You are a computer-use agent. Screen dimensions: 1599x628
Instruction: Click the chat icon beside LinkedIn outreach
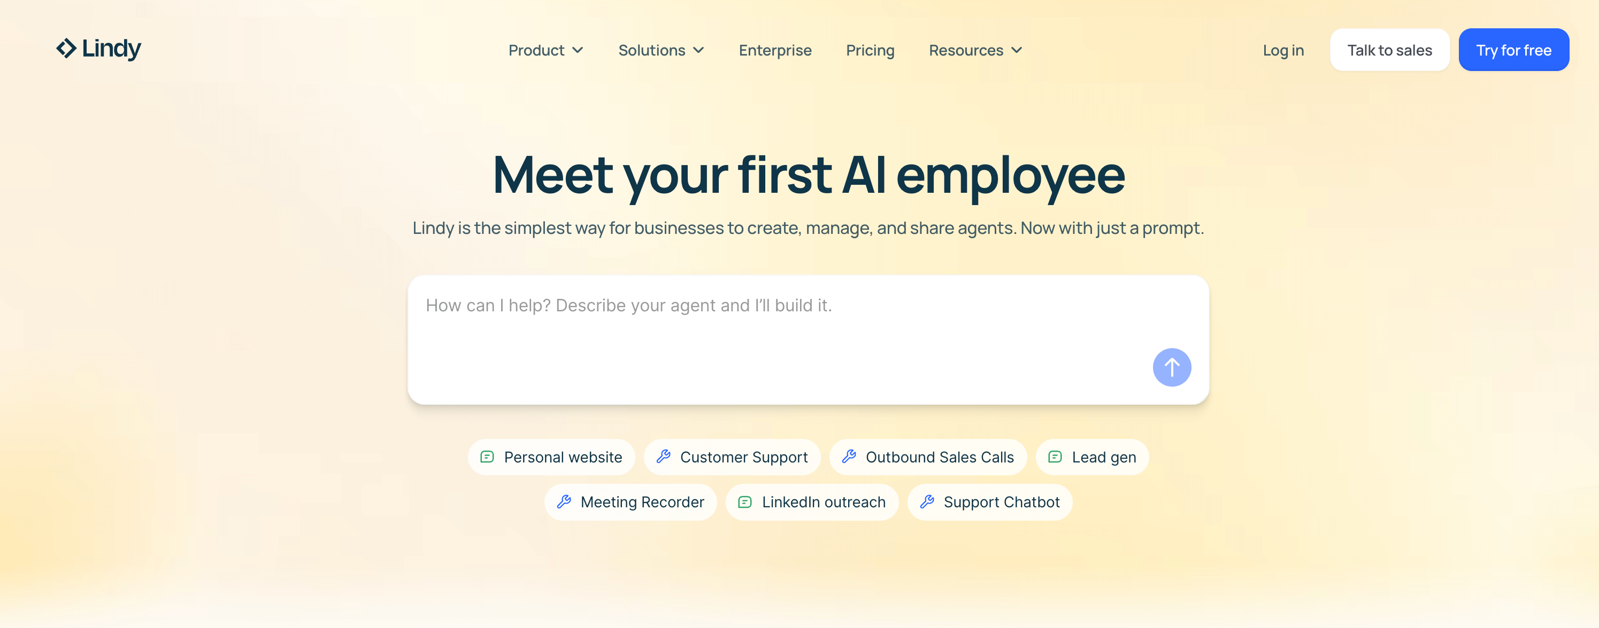[x=745, y=501]
